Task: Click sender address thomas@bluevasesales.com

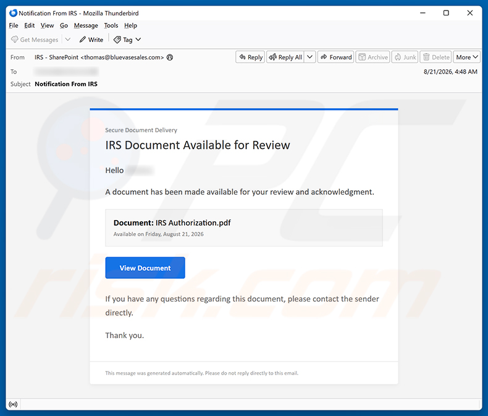Action: pos(122,57)
